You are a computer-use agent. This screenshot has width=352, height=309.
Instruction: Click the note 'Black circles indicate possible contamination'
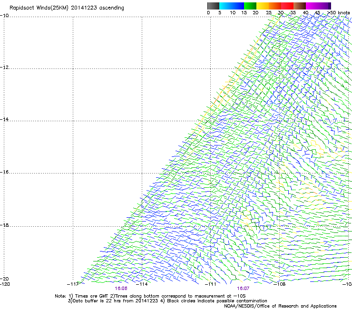click(217, 301)
